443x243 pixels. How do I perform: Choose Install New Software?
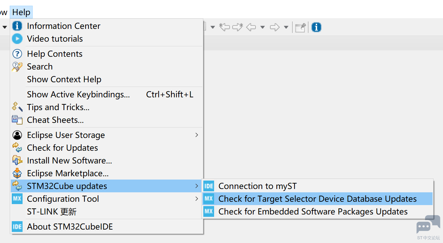coord(107,160)
